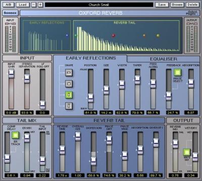The width and height of the screenshot is (202, 181).
Task: Click the Sonnox logo button
Action: click(10, 13)
